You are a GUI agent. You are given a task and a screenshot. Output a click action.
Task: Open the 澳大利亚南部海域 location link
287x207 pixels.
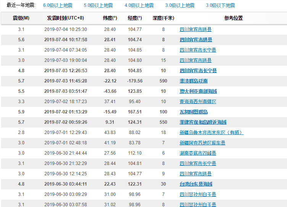198,91
